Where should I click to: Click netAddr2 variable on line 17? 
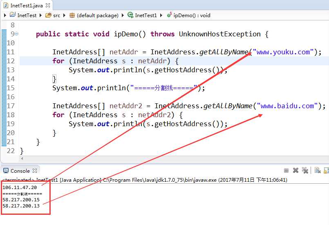pos(126,106)
